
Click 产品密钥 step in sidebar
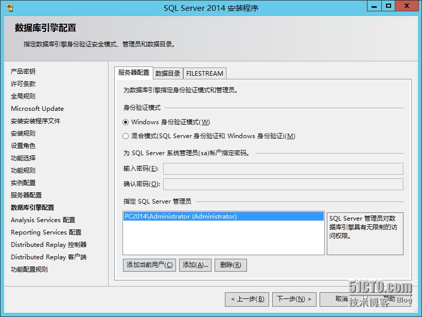(x=23, y=72)
